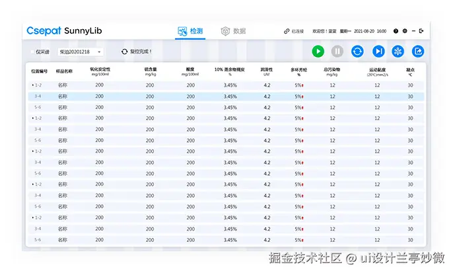Open the 柴油20201218 dropdown
Image resolution: width=453 pixels, height=273 pixels.
(81, 52)
